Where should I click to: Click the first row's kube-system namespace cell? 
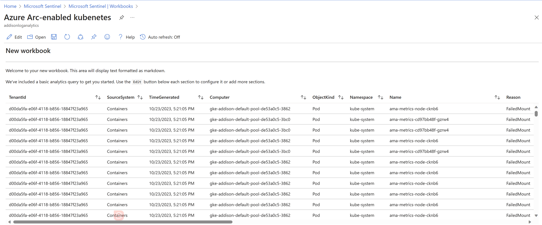[362, 109]
